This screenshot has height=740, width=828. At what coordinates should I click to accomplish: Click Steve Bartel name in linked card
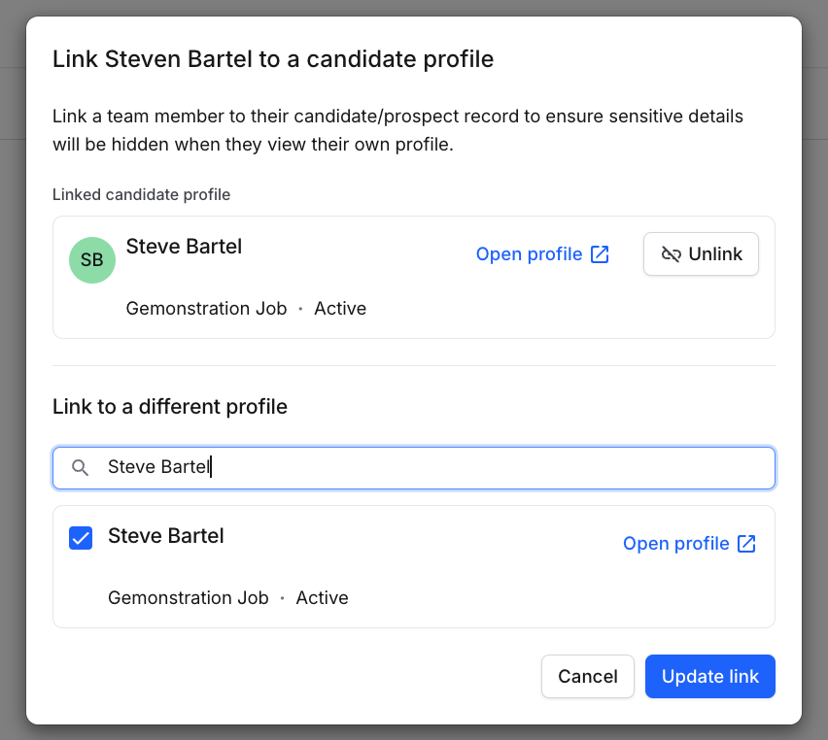pyautogui.click(x=184, y=247)
